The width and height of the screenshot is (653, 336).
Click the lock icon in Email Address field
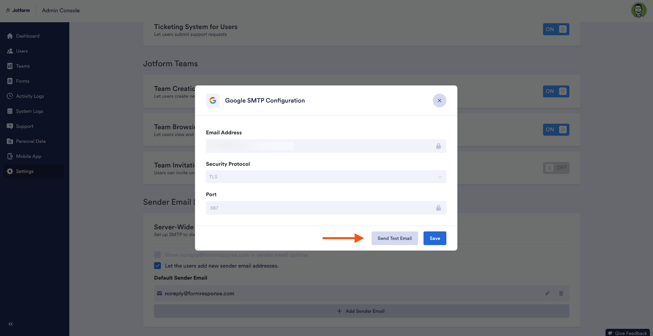[x=438, y=146]
